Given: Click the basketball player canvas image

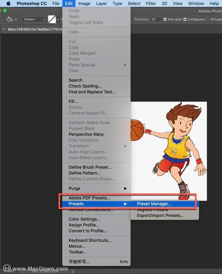Looking at the screenshot, I should (x=169, y=151).
